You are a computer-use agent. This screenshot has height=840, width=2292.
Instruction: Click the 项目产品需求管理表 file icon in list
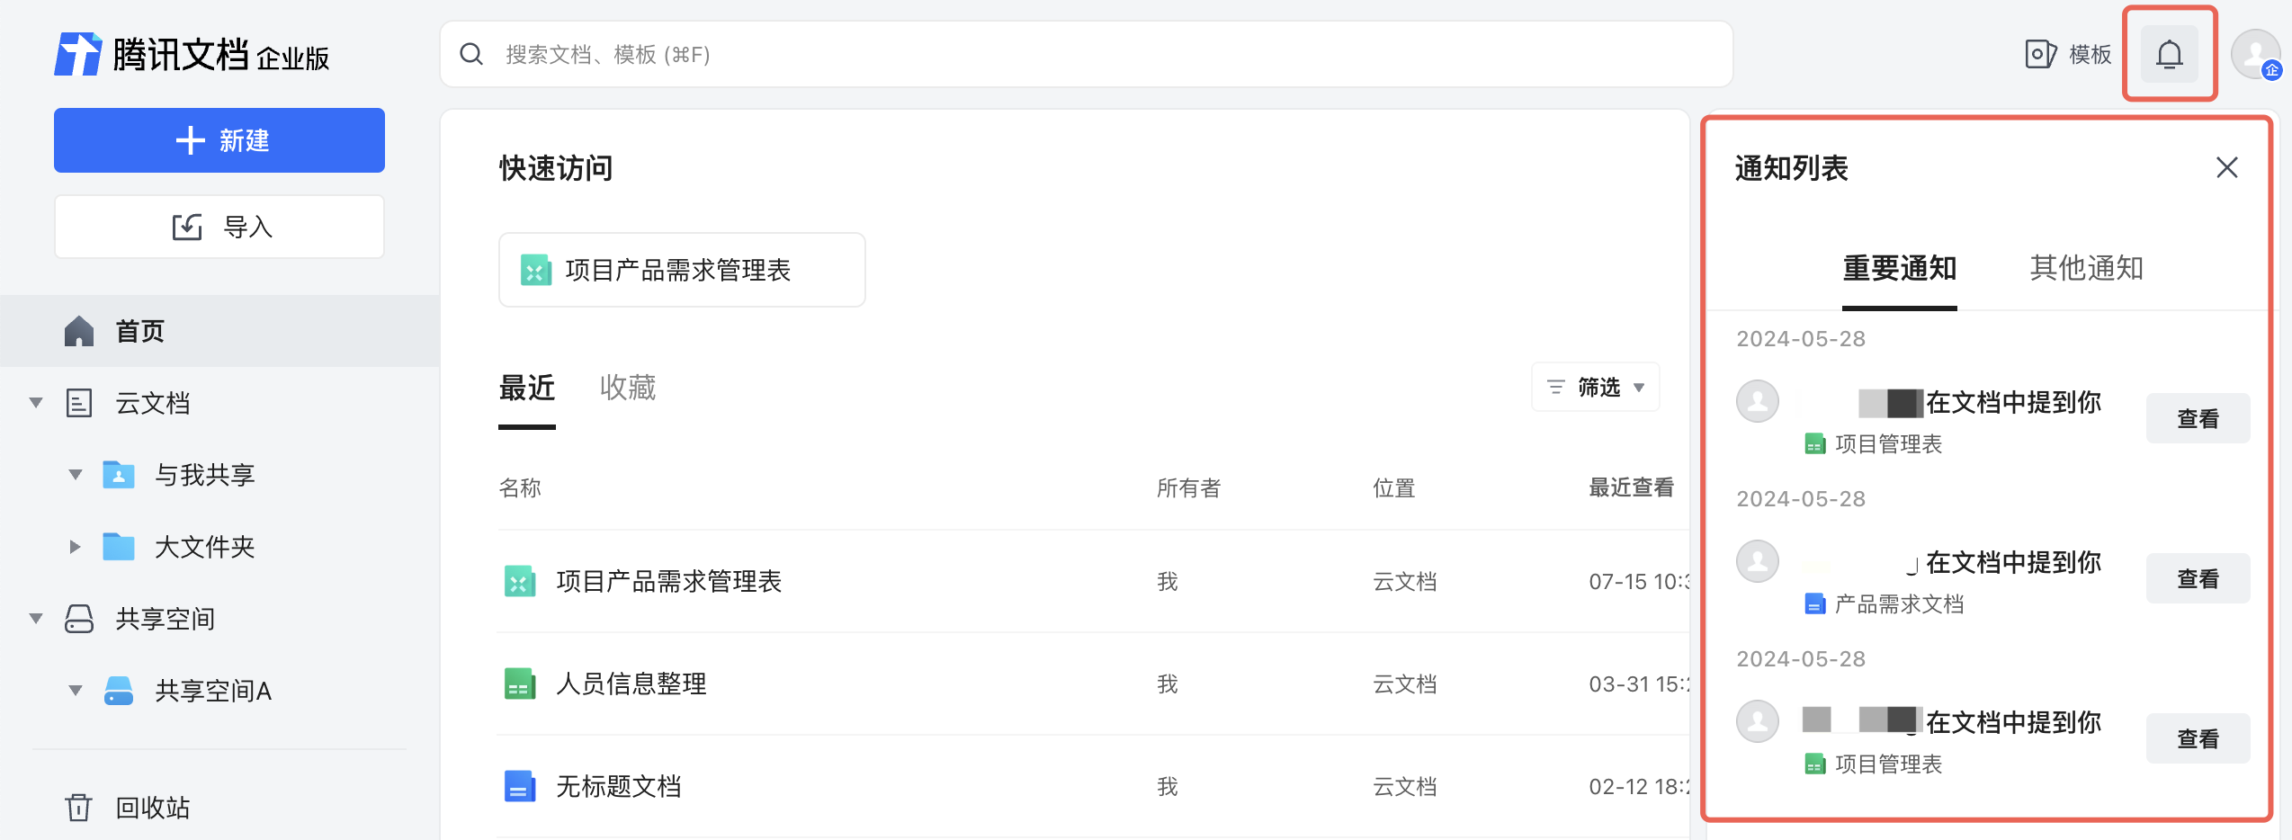pos(520,582)
